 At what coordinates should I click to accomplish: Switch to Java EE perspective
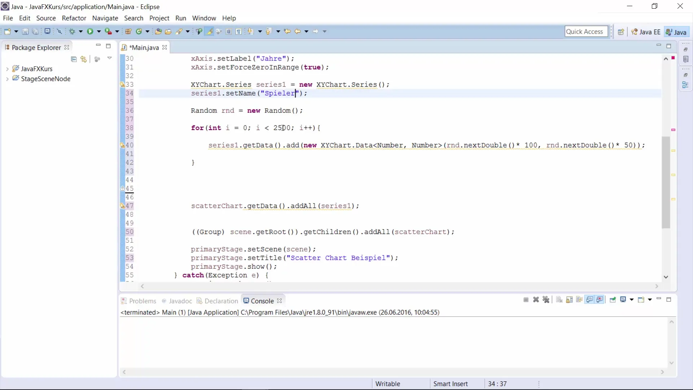pos(646,32)
